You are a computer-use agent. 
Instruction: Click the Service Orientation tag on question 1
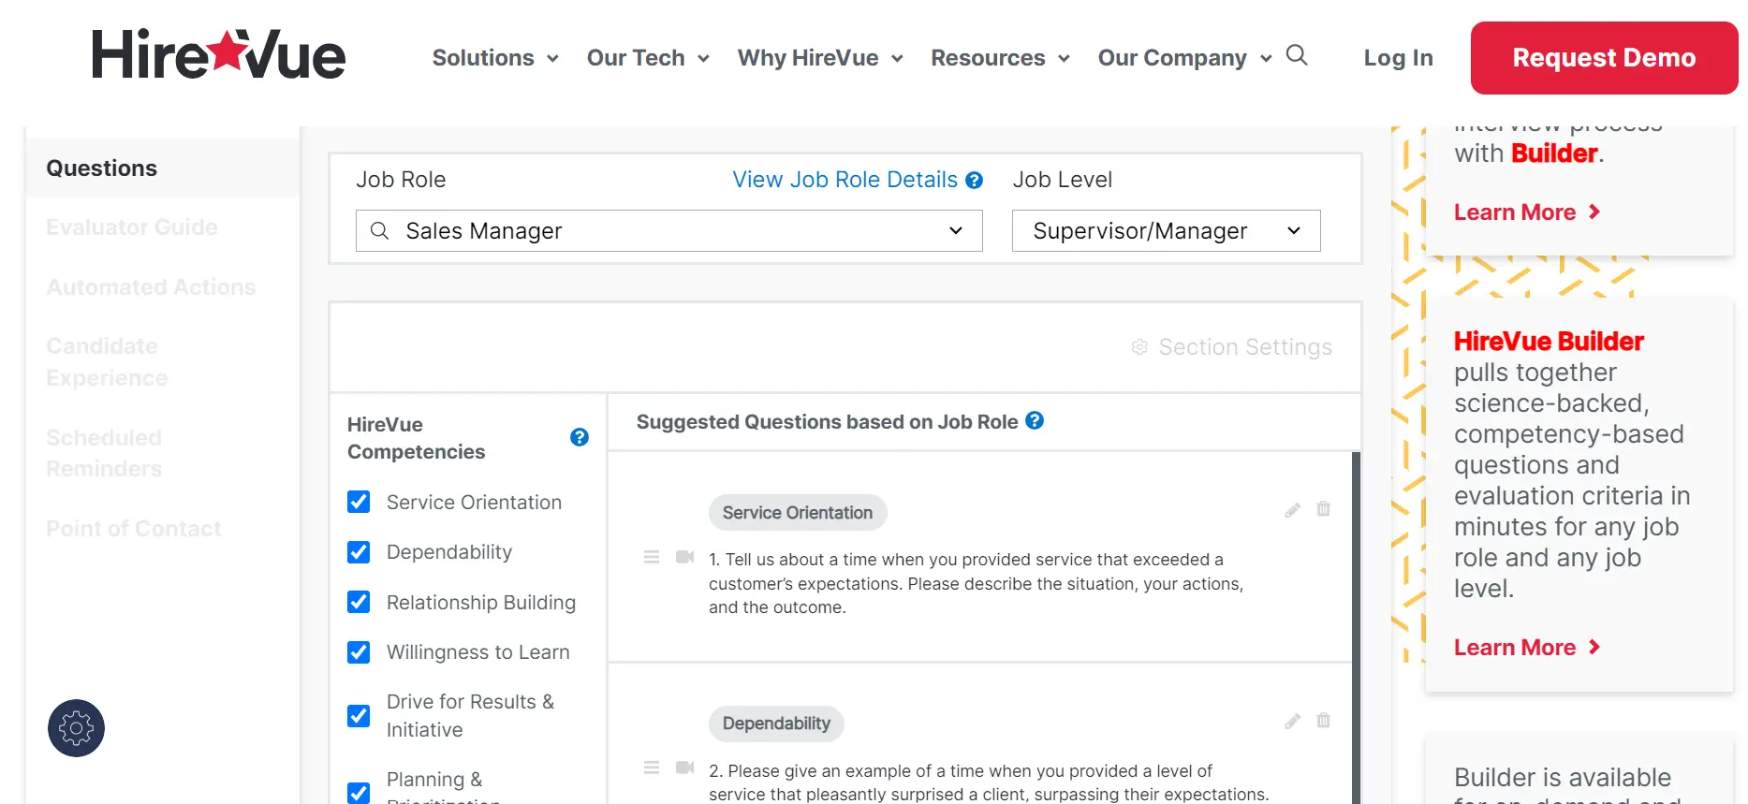click(x=798, y=512)
